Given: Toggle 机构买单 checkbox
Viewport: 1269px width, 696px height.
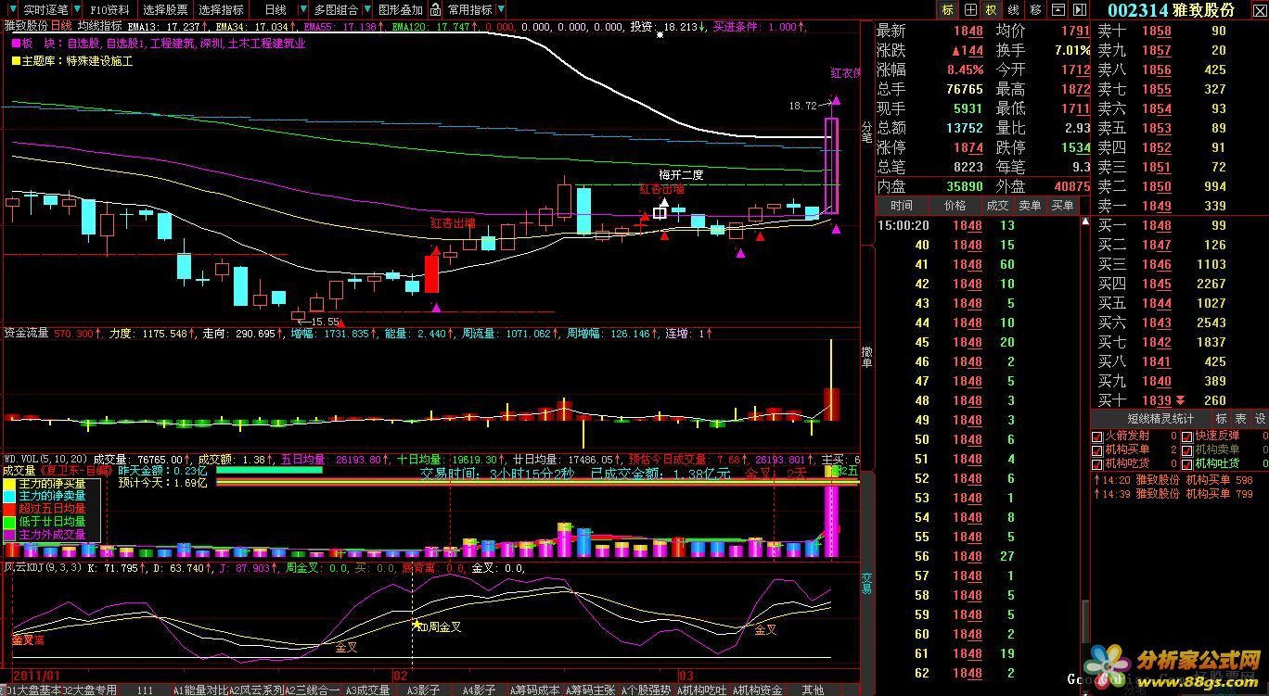Looking at the screenshot, I should [1097, 449].
